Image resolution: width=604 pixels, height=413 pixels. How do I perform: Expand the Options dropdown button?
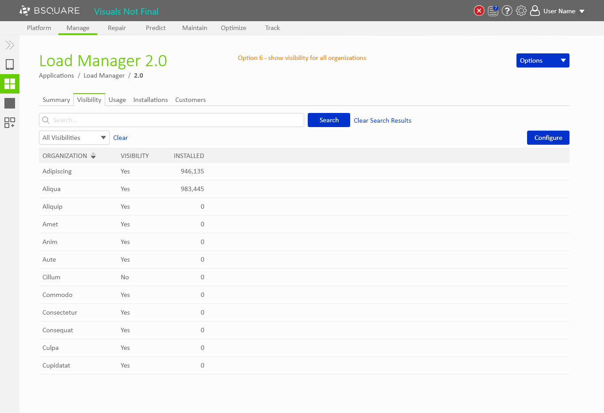pos(543,60)
